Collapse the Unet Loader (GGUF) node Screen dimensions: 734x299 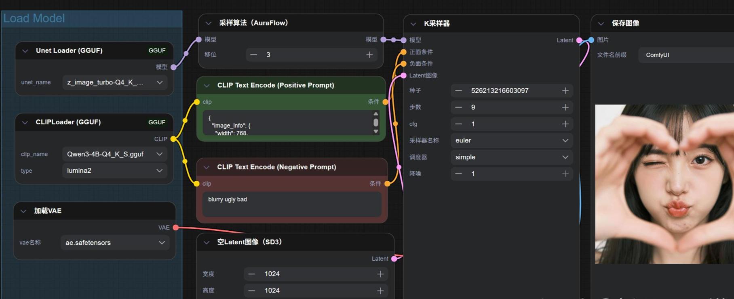pyautogui.click(x=25, y=51)
